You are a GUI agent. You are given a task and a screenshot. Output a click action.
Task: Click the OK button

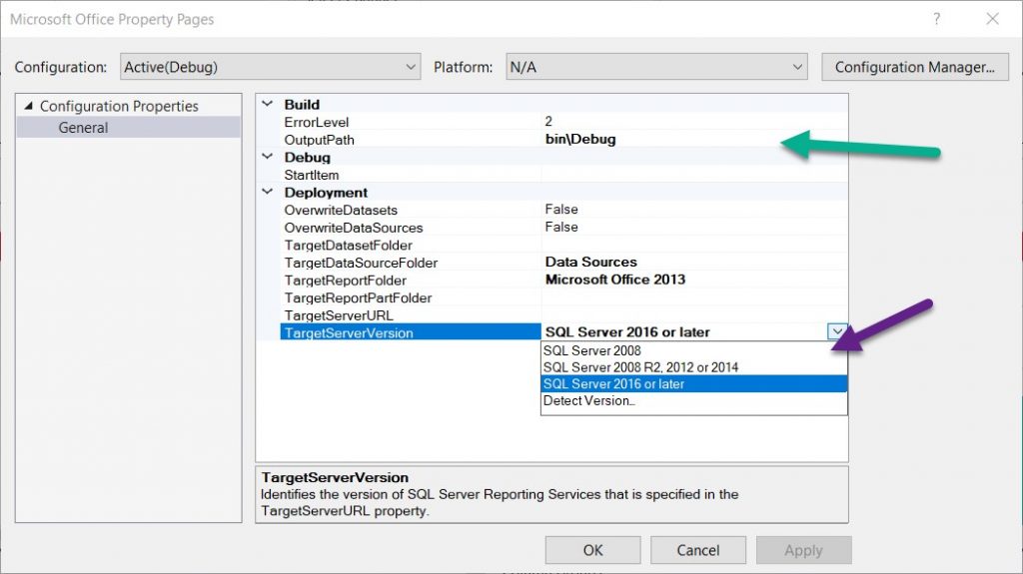pos(593,550)
